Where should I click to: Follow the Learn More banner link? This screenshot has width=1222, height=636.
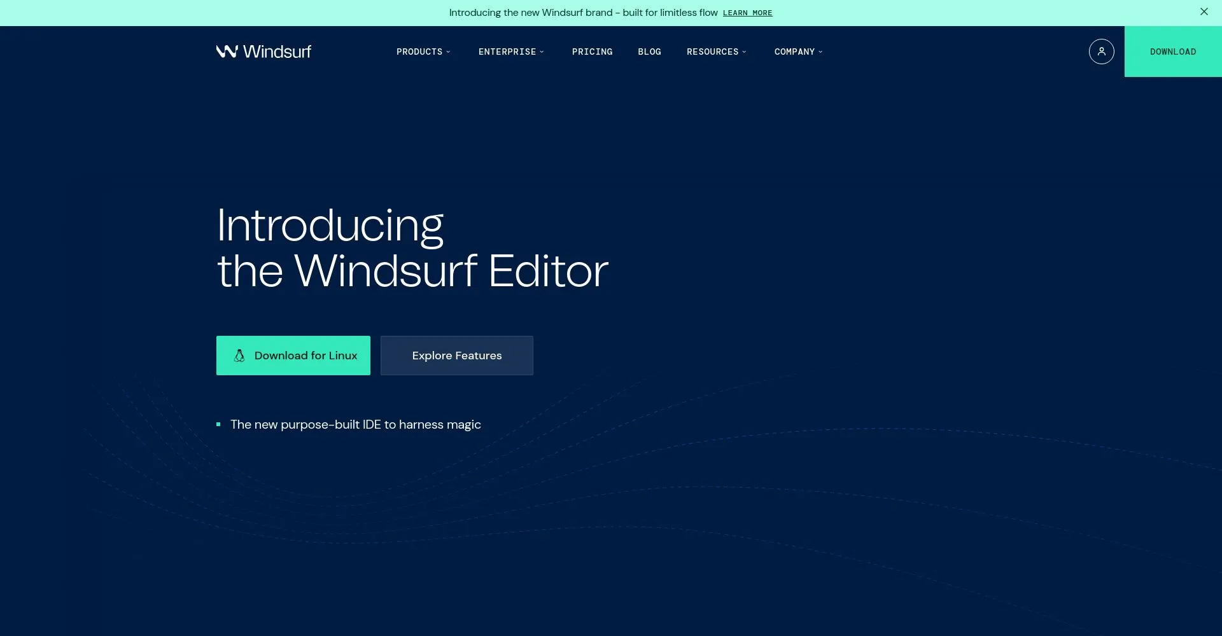point(747,13)
